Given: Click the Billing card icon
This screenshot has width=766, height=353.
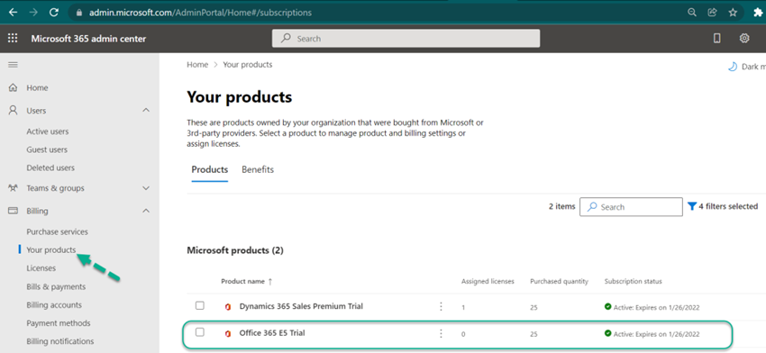Looking at the screenshot, I should tap(14, 211).
